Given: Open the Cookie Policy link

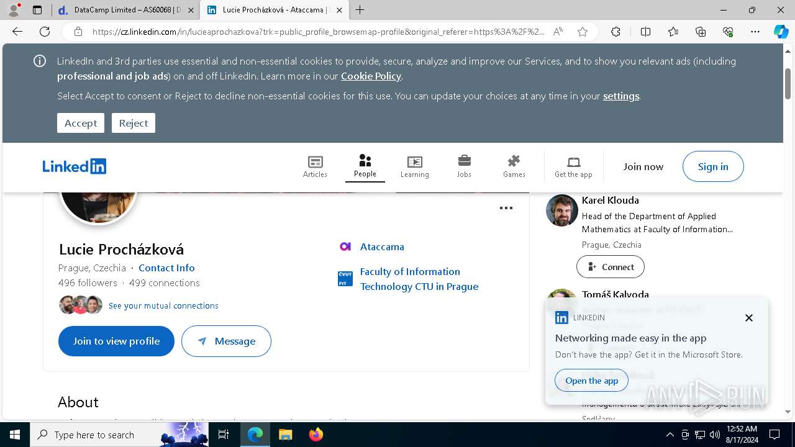Looking at the screenshot, I should (x=371, y=76).
